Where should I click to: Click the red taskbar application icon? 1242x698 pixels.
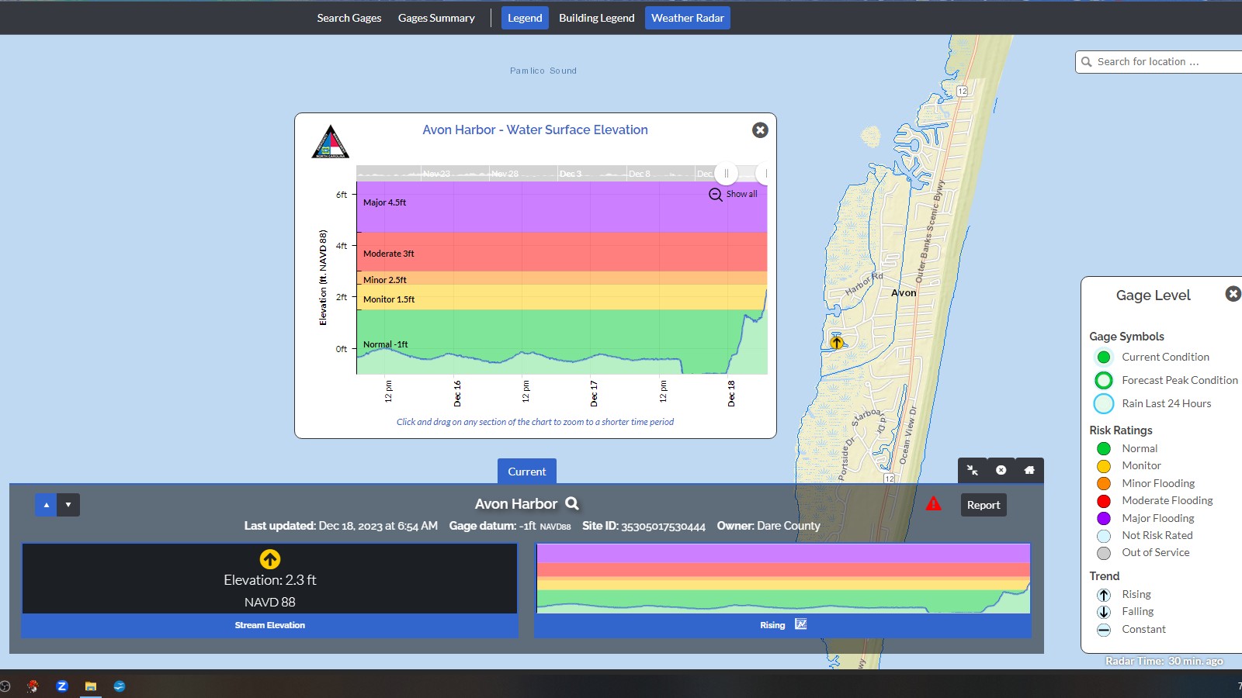[x=33, y=686]
